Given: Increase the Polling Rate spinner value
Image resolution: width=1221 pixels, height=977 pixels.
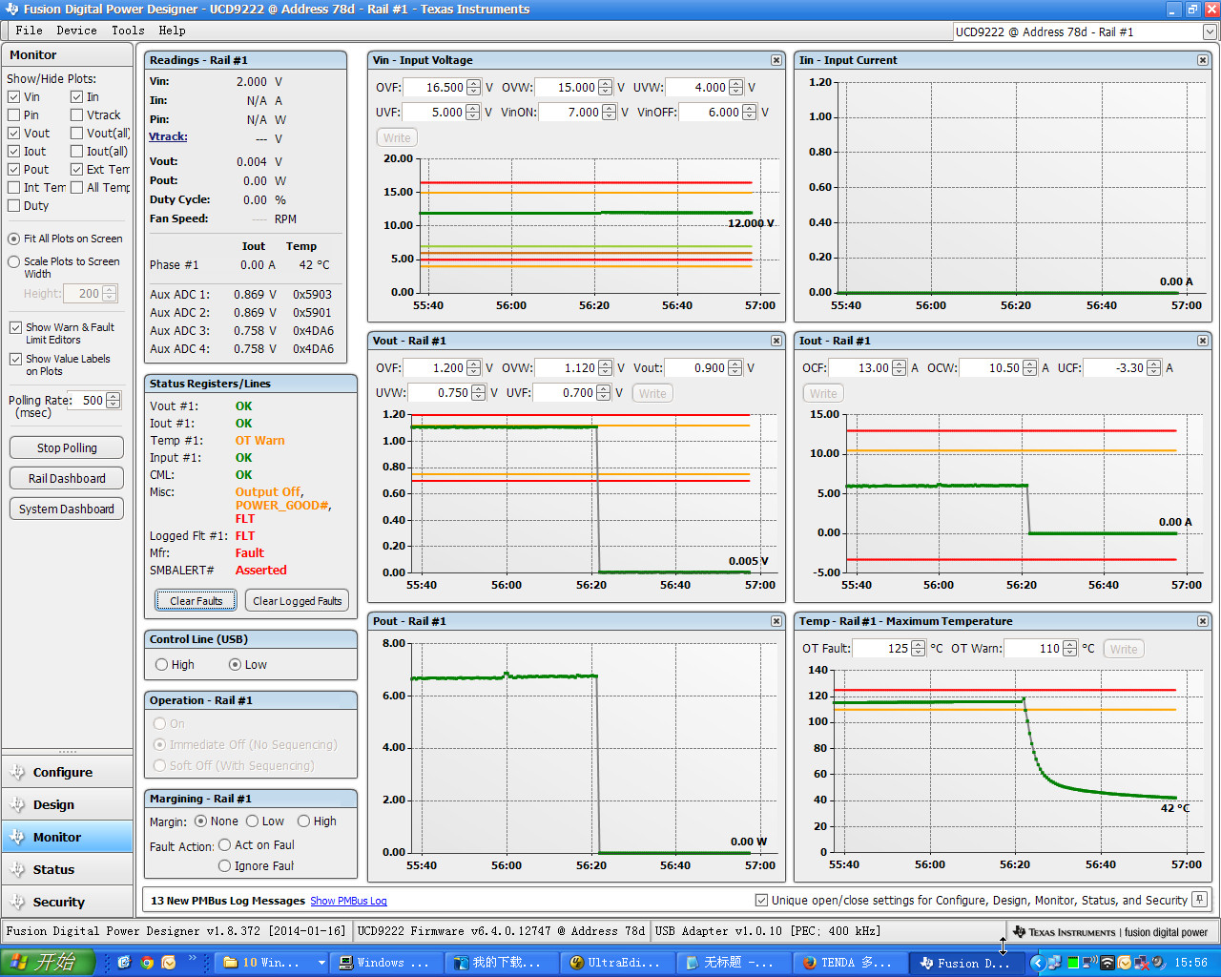Looking at the screenshot, I should click(x=114, y=397).
